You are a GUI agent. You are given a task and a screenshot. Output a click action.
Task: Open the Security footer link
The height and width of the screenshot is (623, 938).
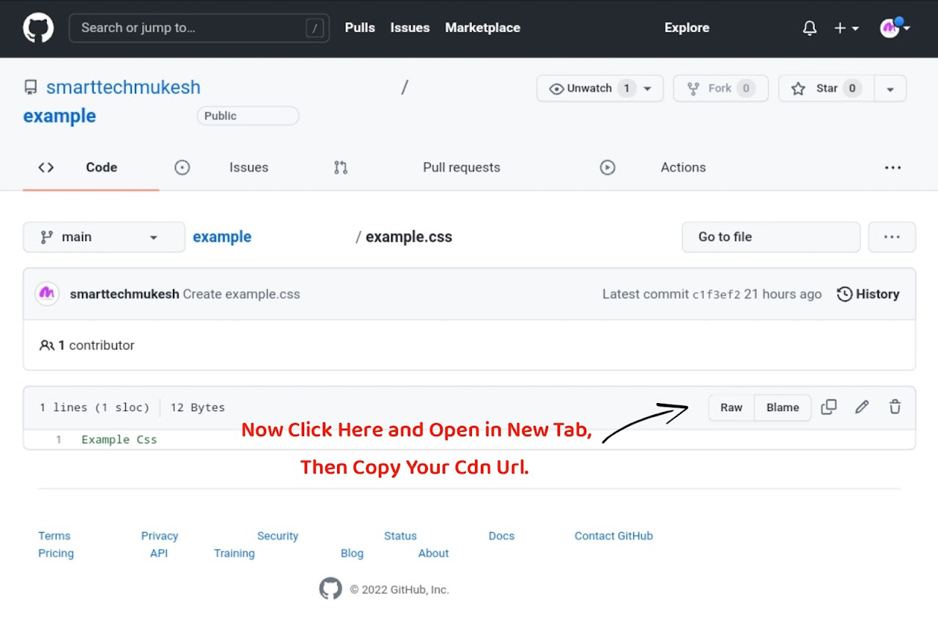[x=278, y=536]
